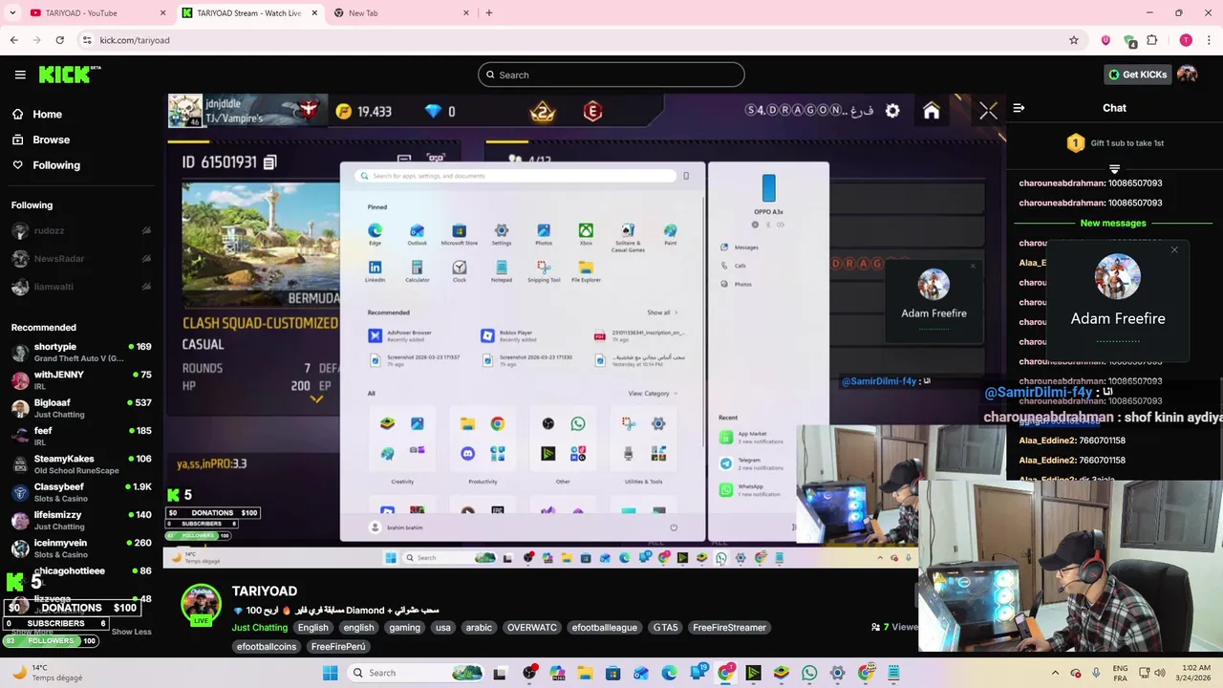
Task: Click the Get KICKs button
Action: click(x=1137, y=75)
